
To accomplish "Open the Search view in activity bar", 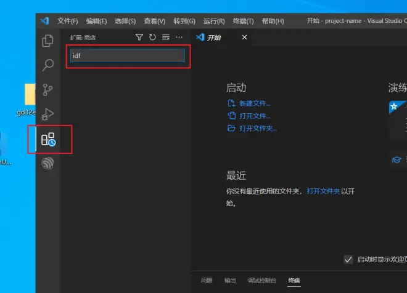I will (47, 65).
